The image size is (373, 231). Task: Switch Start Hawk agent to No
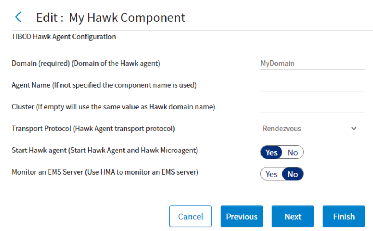[x=293, y=152]
